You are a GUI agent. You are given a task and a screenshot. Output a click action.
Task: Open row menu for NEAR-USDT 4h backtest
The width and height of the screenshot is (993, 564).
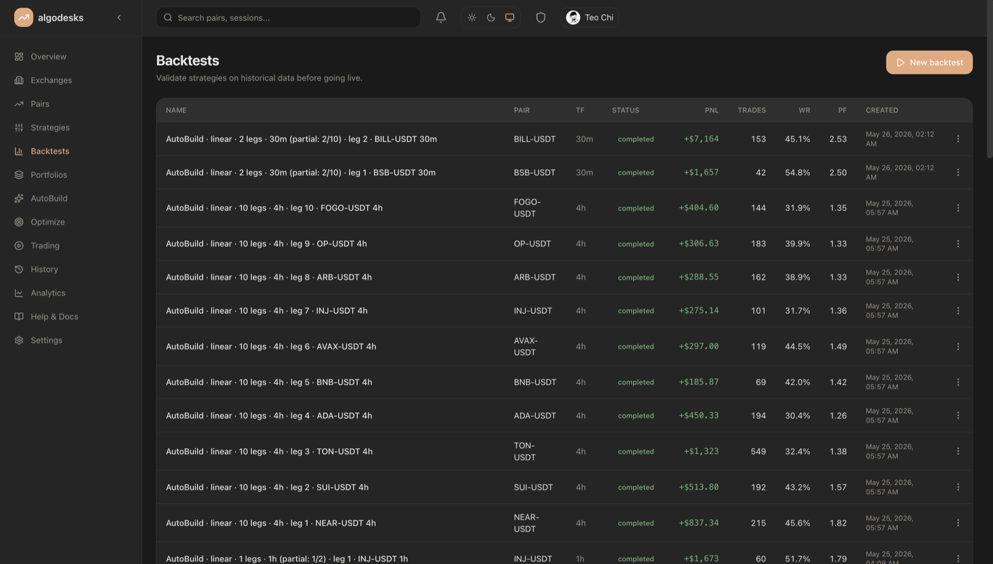point(958,523)
